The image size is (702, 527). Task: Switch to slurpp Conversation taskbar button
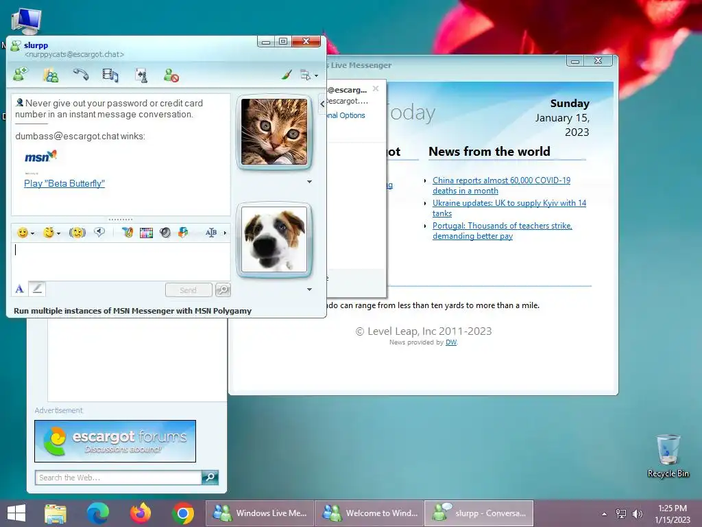tap(479, 513)
